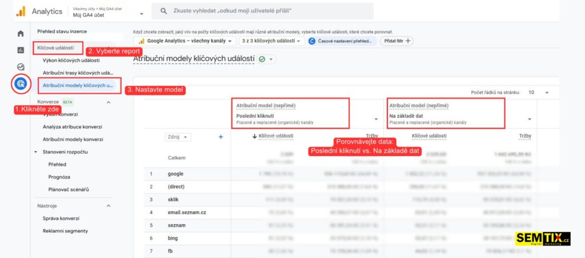Open the Reports bar chart icon
The height and width of the screenshot is (258, 585).
pos(21,50)
